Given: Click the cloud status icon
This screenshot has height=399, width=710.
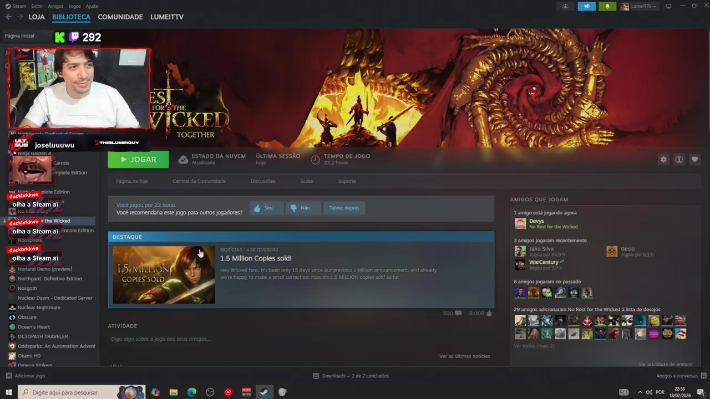Looking at the screenshot, I should (x=183, y=160).
